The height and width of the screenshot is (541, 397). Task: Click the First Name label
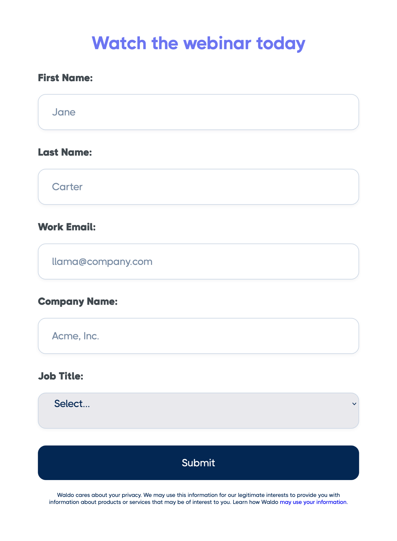click(65, 77)
